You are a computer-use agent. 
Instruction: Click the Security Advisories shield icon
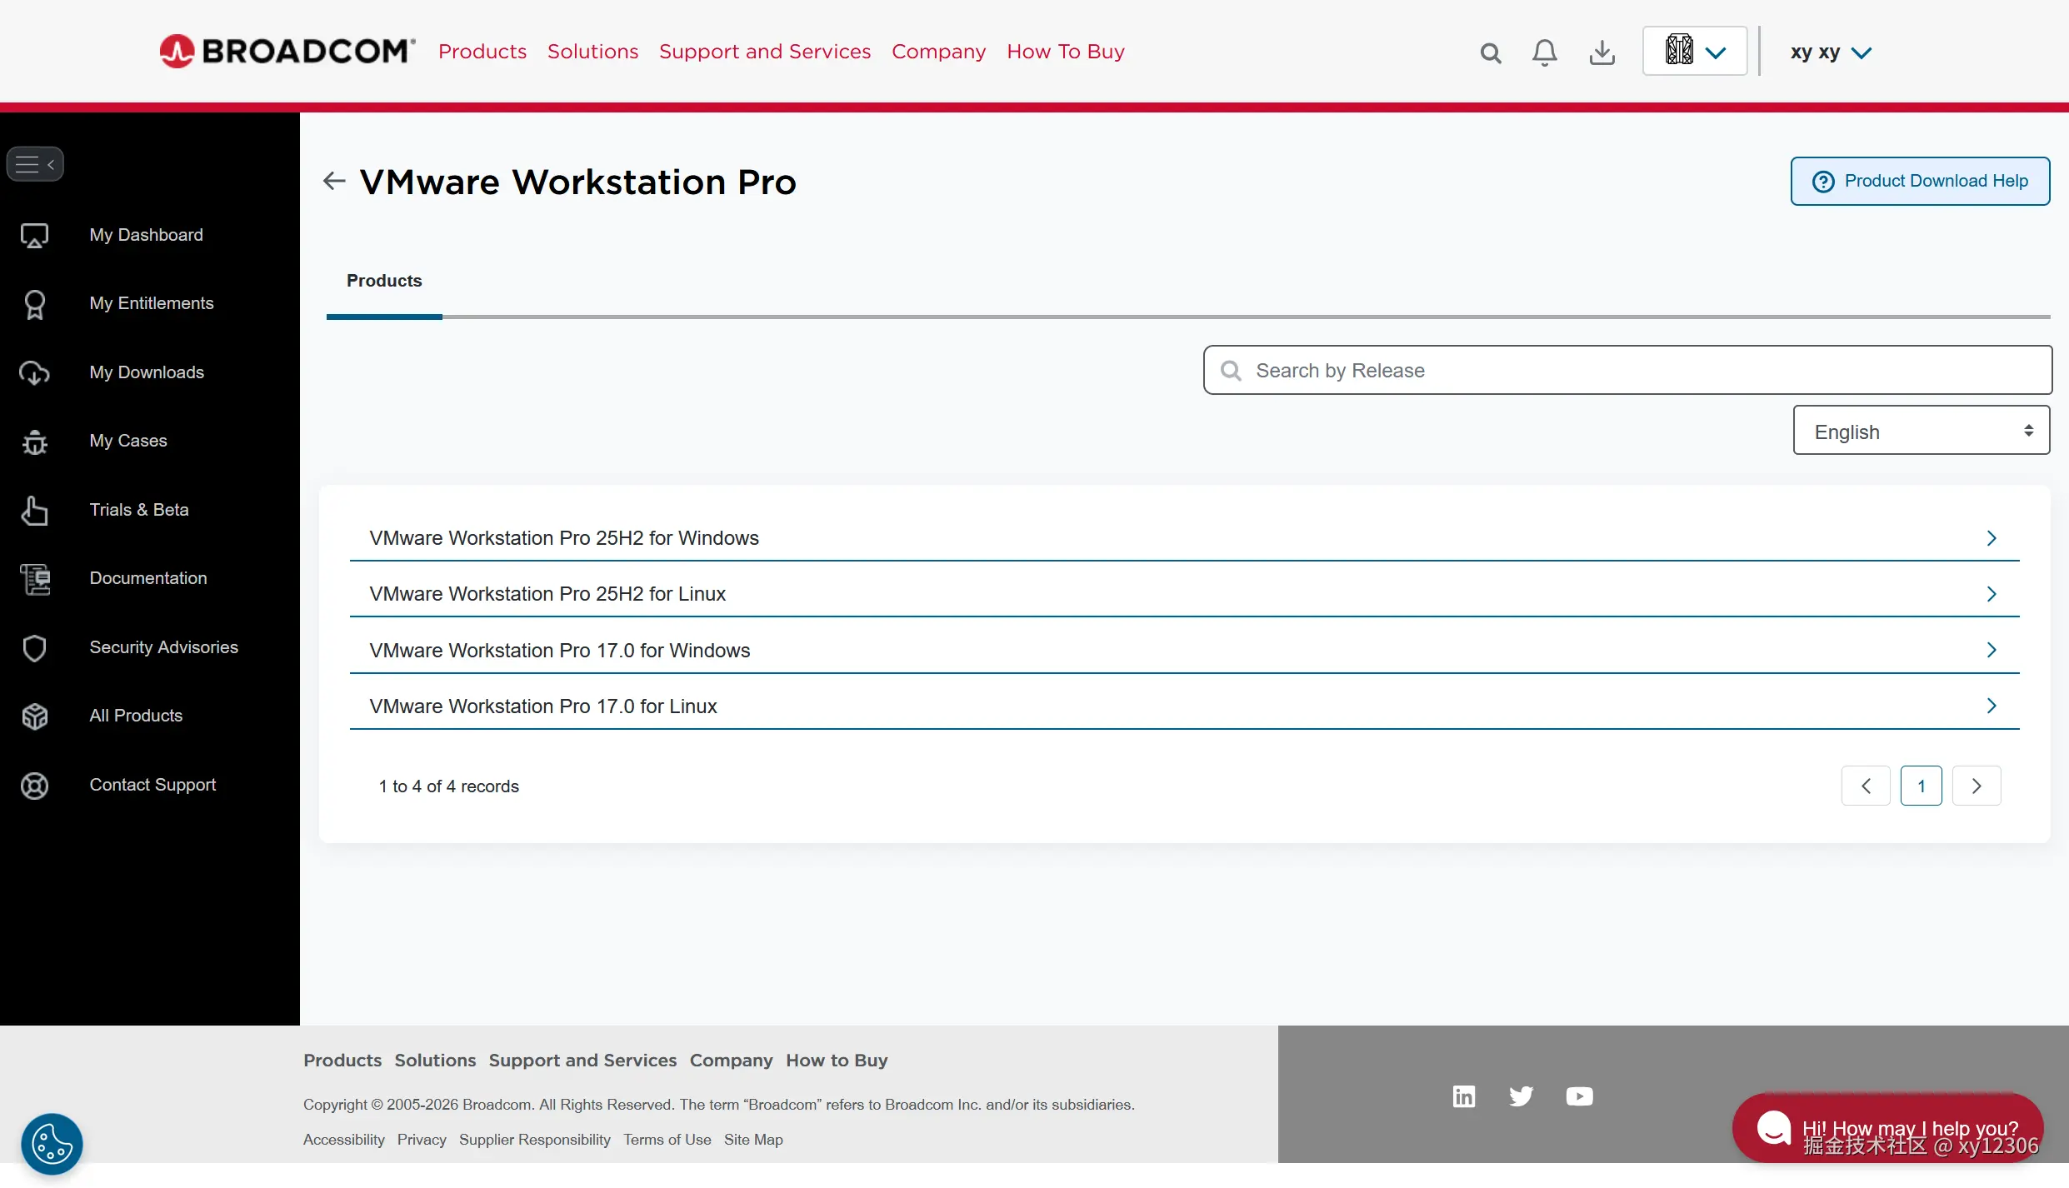34,647
